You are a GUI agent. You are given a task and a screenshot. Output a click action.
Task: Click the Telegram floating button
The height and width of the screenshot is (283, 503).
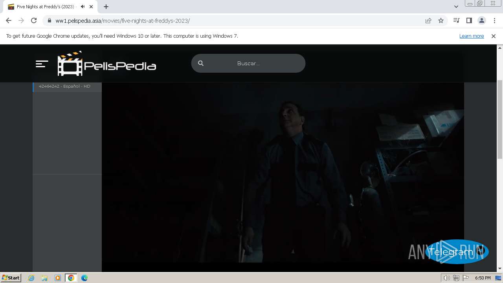coord(457,252)
